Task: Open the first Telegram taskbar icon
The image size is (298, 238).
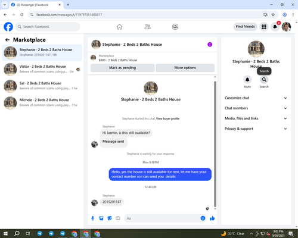Action: tap(40, 234)
